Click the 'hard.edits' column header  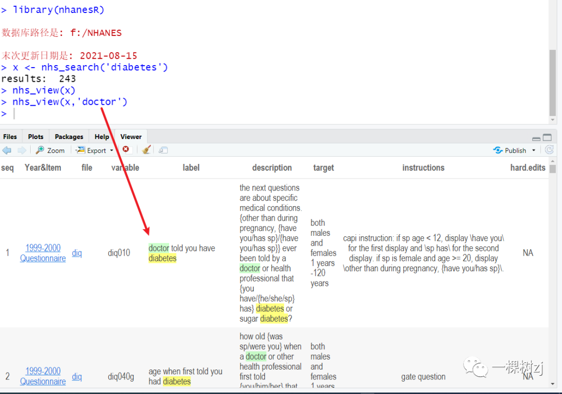click(528, 168)
